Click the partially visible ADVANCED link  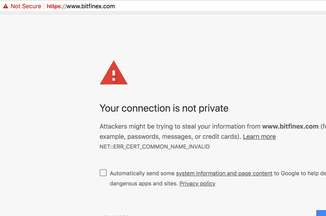[x=114, y=215]
